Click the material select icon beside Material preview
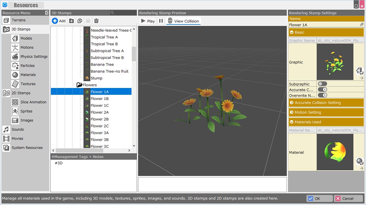Screen dimensions: 366x205 point(359,161)
